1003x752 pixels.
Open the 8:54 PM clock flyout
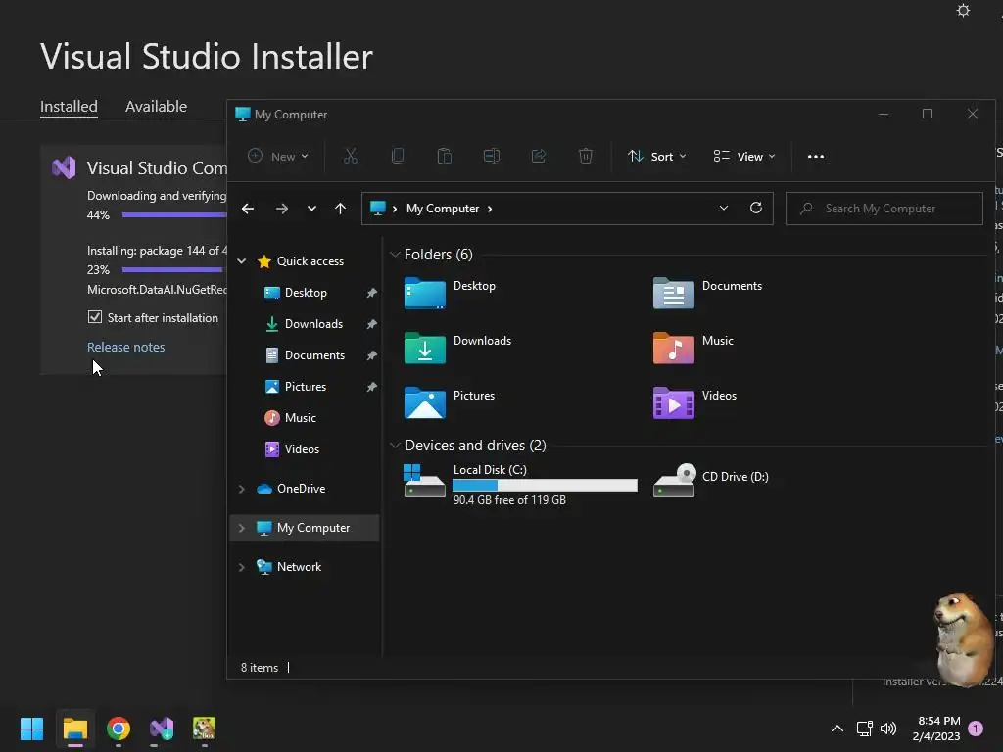click(935, 728)
